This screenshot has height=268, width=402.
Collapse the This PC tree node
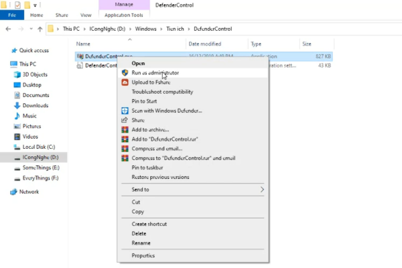pyautogui.click(x=5, y=64)
